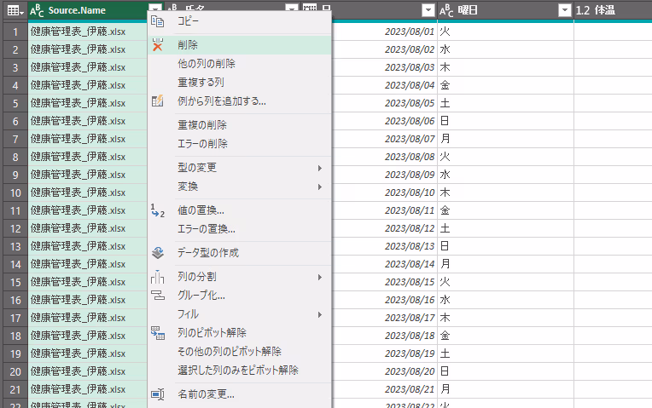
Task: Select エラーの削除 menu entry
Action: 240,144
